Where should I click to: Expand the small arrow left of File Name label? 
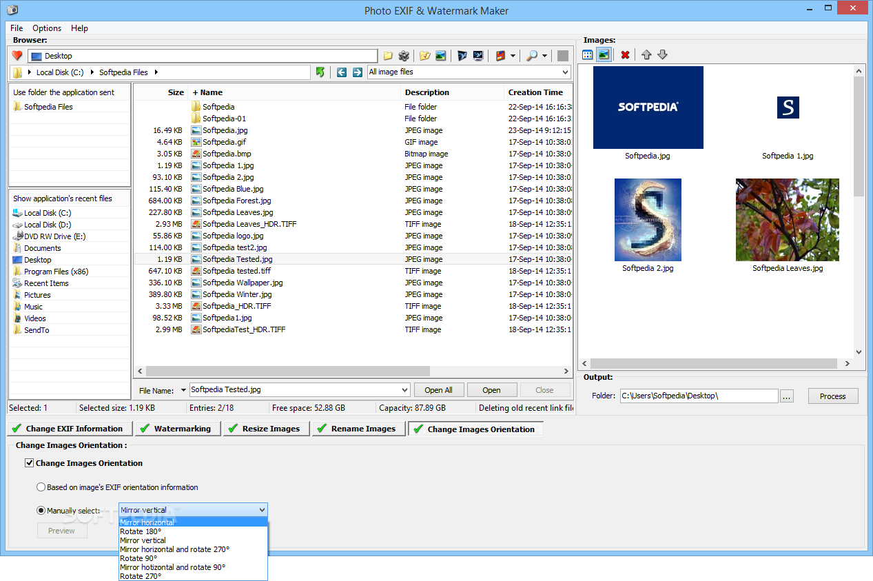(x=183, y=390)
